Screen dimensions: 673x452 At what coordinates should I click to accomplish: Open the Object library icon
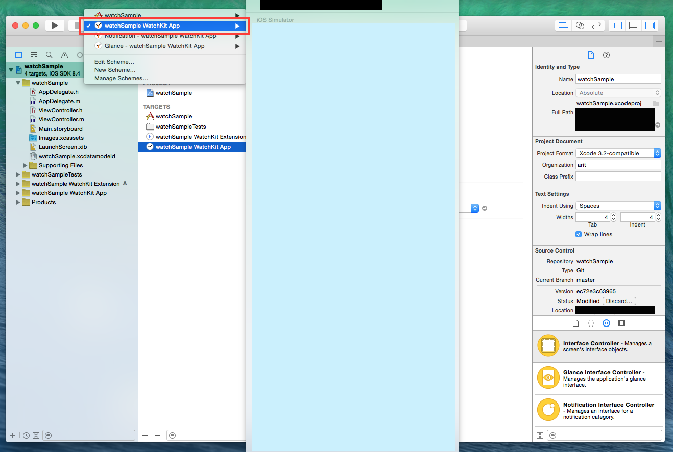click(606, 323)
